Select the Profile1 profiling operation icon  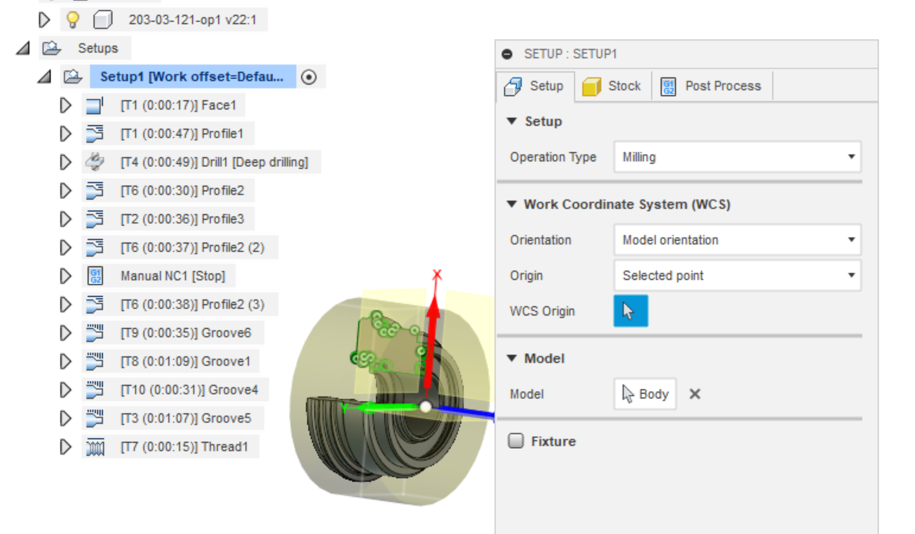pyautogui.click(x=96, y=133)
